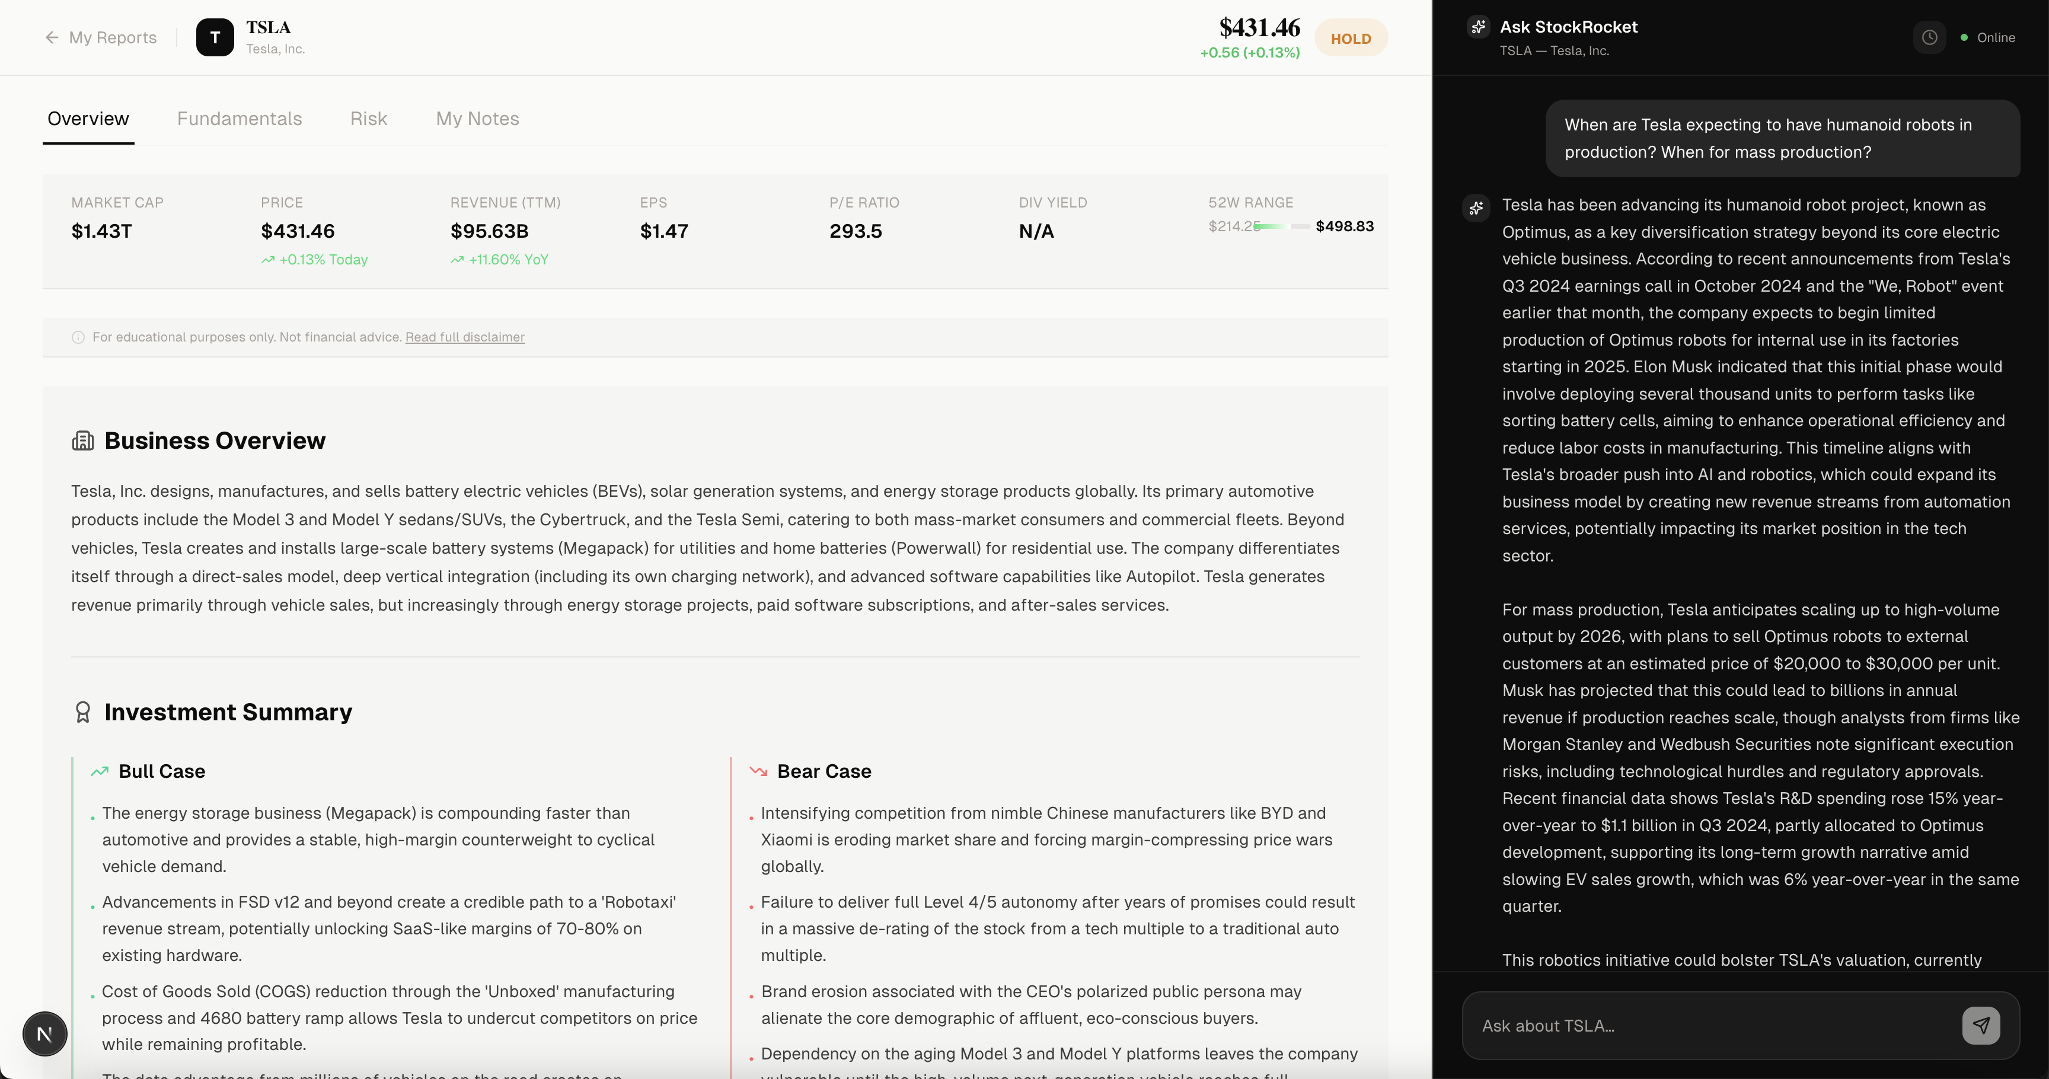Click the Business Overview building icon
The image size is (2049, 1079).
tap(83, 440)
